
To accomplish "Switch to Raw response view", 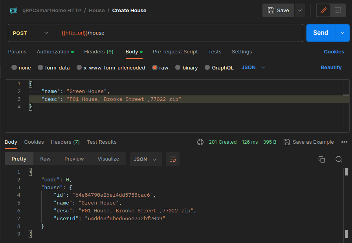I will (x=45, y=159).
